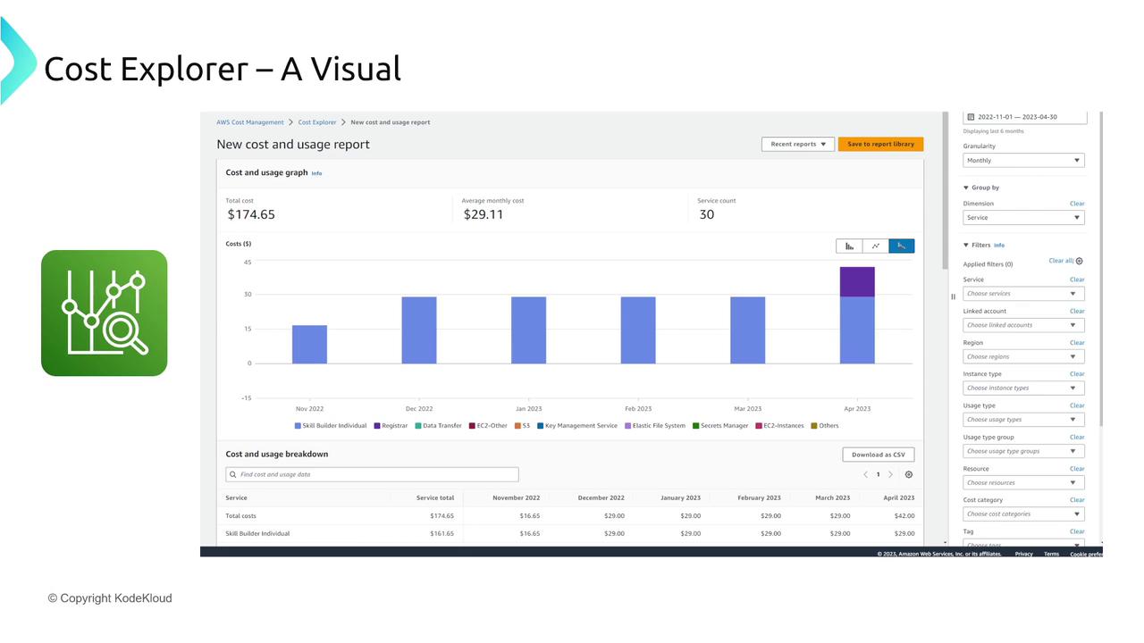This screenshot has height=643, width=1144.
Task: Click the Service total column header
Action: (x=434, y=498)
